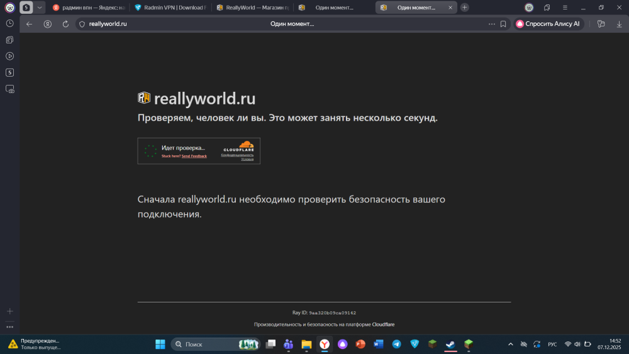Show site protection shield info
Viewport: 629px width, 354px height.
click(82, 24)
